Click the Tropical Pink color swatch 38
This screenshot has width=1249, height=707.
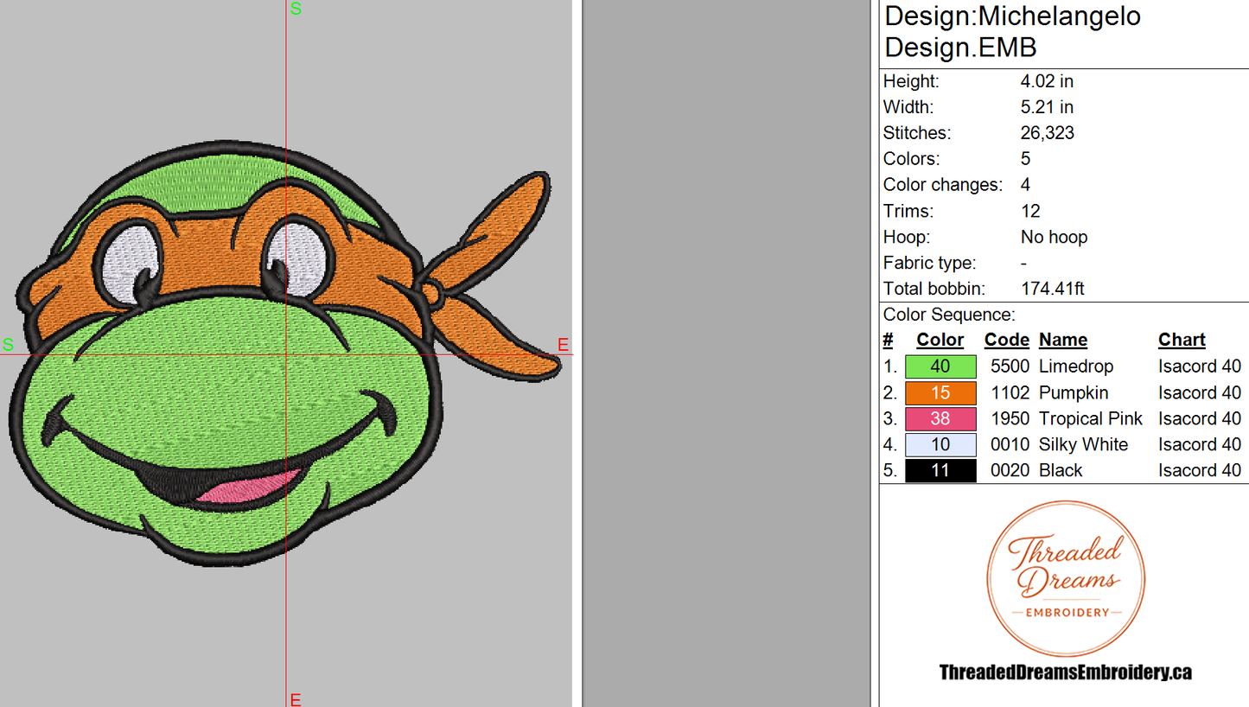pyautogui.click(x=940, y=418)
